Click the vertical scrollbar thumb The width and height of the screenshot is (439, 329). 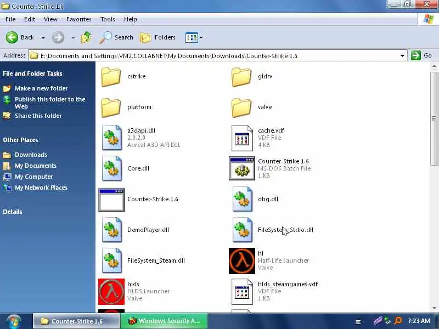[434, 118]
